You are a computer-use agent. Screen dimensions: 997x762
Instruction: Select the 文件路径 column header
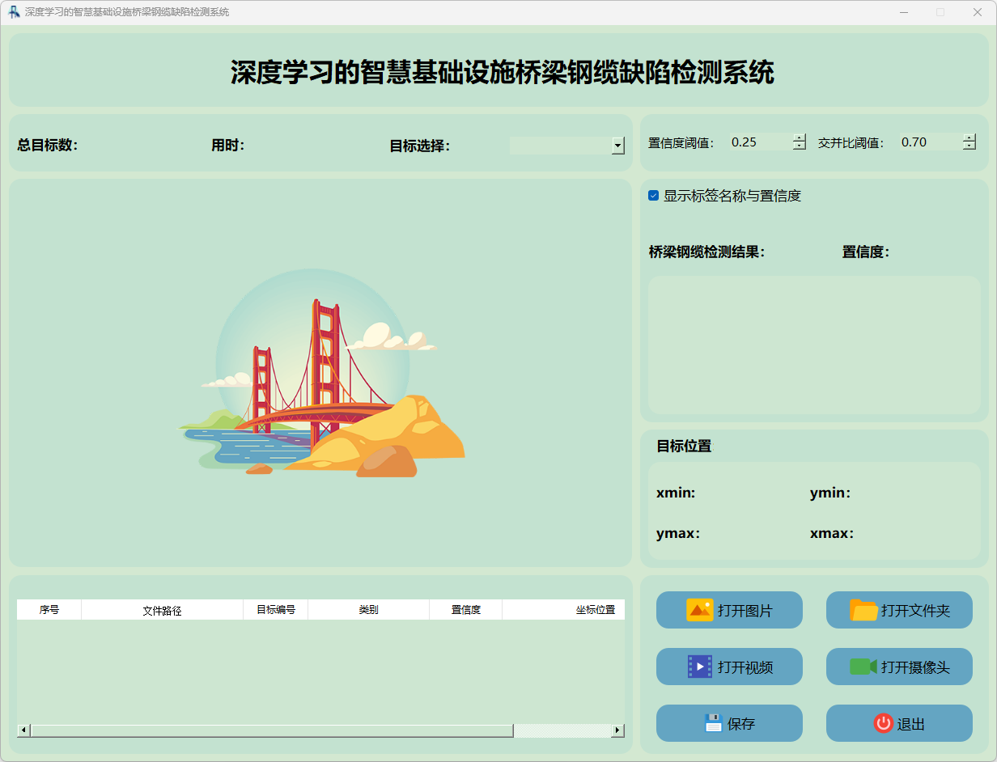(162, 610)
